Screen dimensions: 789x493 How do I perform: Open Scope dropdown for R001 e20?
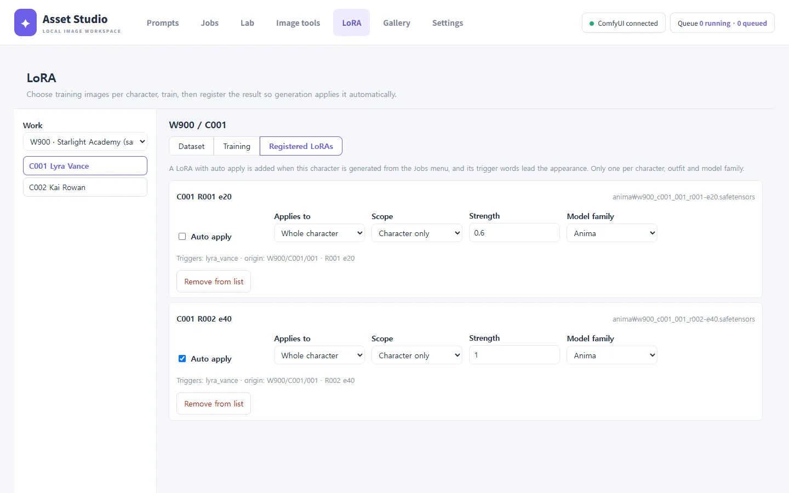417,233
